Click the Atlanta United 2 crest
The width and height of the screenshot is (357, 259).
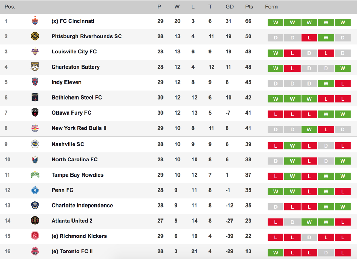35,221
